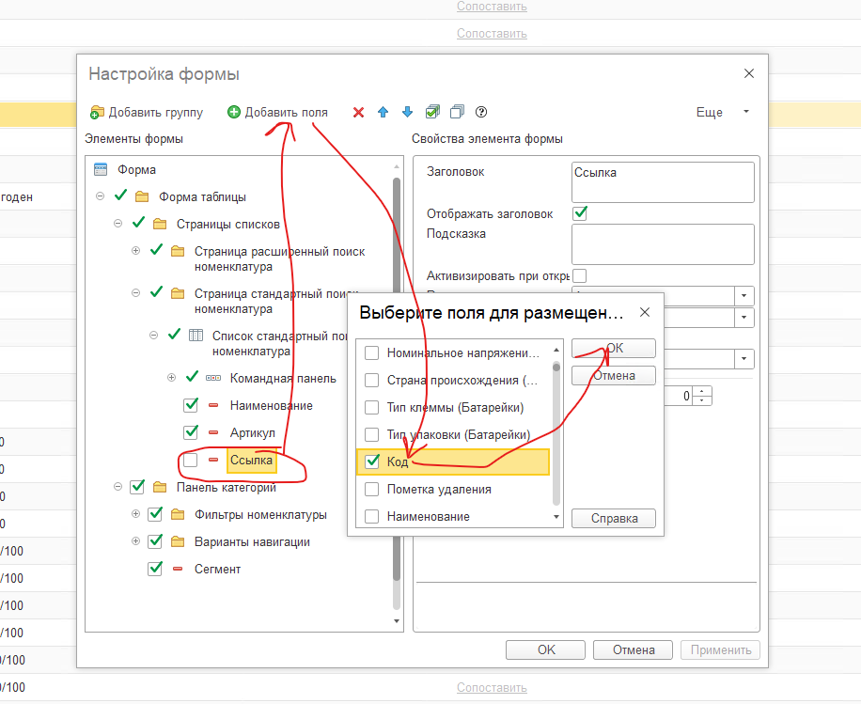The height and width of the screenshot is (704, 861).
Task: Click the uncheck all items icon
Action: pos(457,113)
